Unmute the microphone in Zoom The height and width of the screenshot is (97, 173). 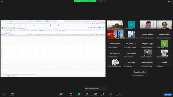[x=4, y=94]
